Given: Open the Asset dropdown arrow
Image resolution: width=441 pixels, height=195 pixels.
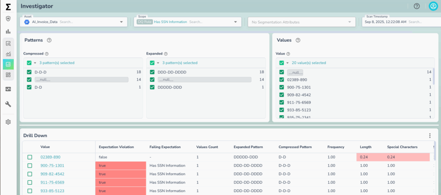Looking at the screenshot, I should tap(122, 22).
